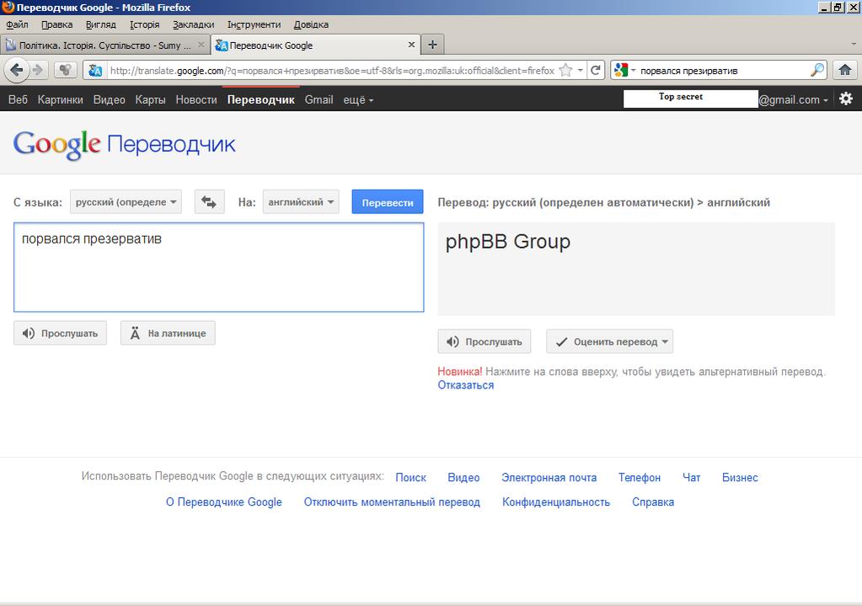Click the Google Переводчик logo
The width and height of the screenshot is (862, 606).
tap(124, 145)
